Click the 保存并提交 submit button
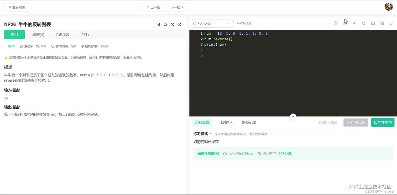 click(383, 122)
